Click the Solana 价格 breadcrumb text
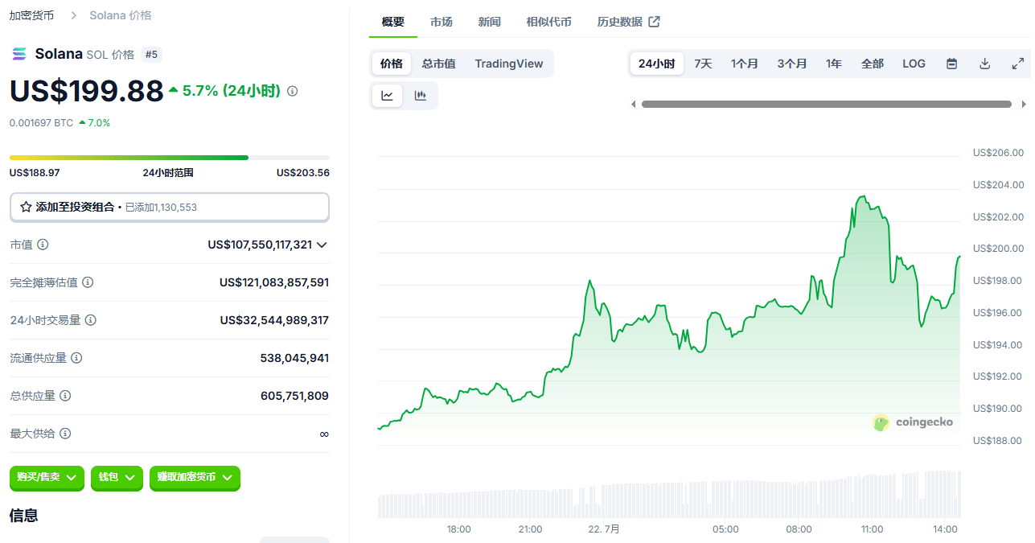The height and width of the screenshot is (543, 1035). pyautogui.click(x=121, y=15)
